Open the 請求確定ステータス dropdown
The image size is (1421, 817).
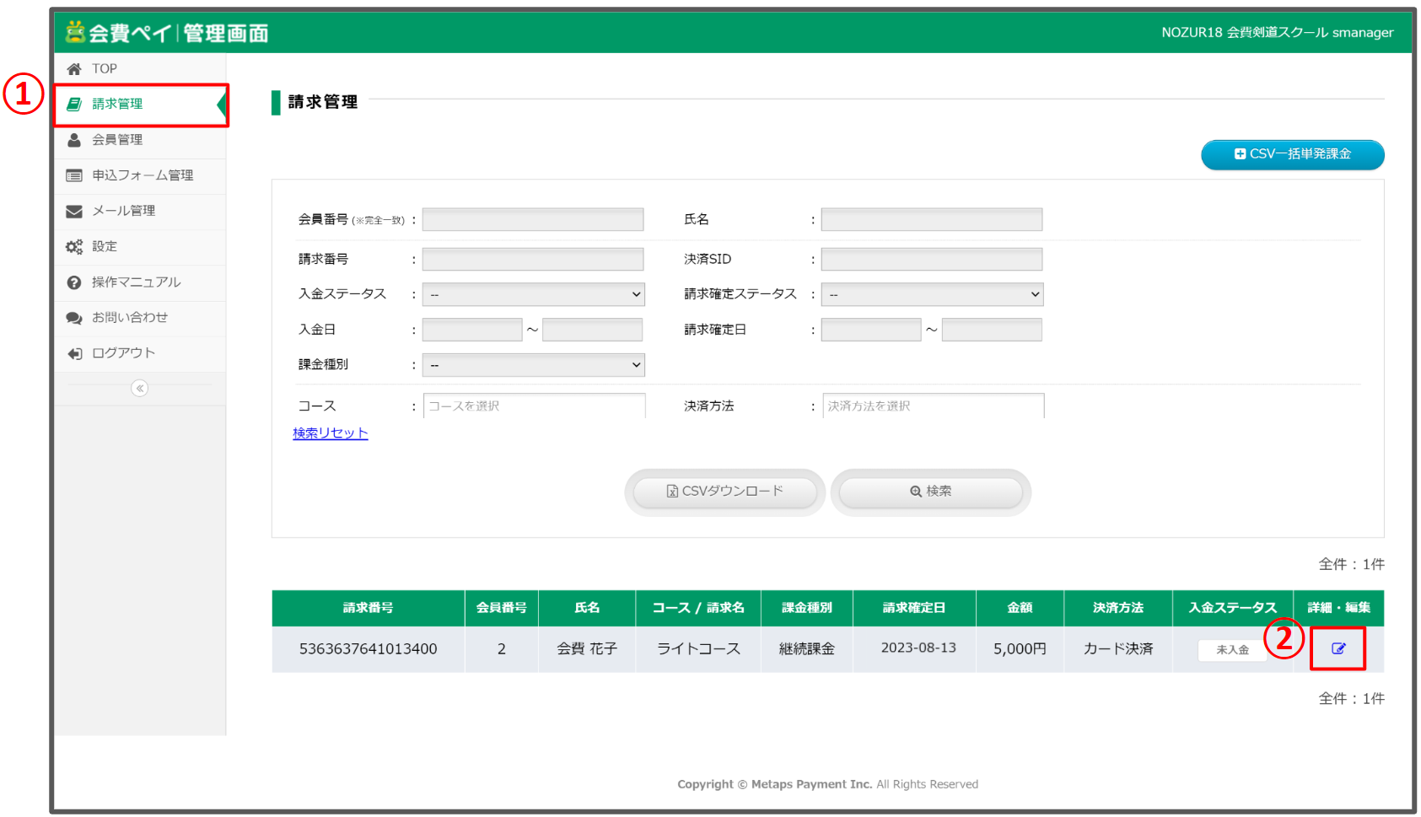tap(932, 293)
